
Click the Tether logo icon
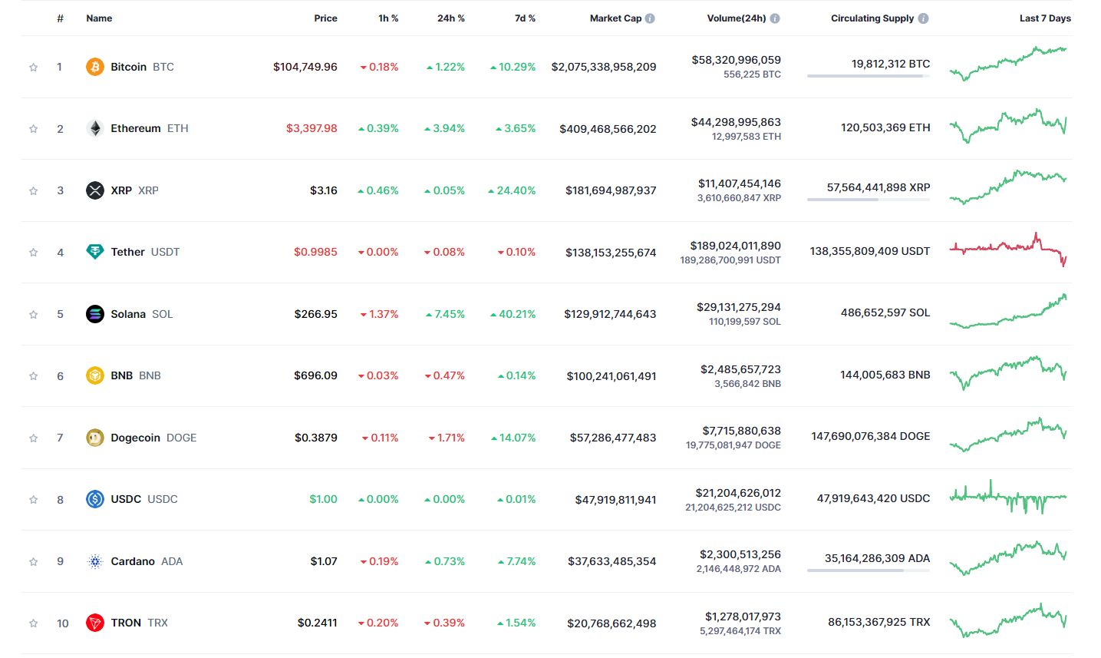95,252
